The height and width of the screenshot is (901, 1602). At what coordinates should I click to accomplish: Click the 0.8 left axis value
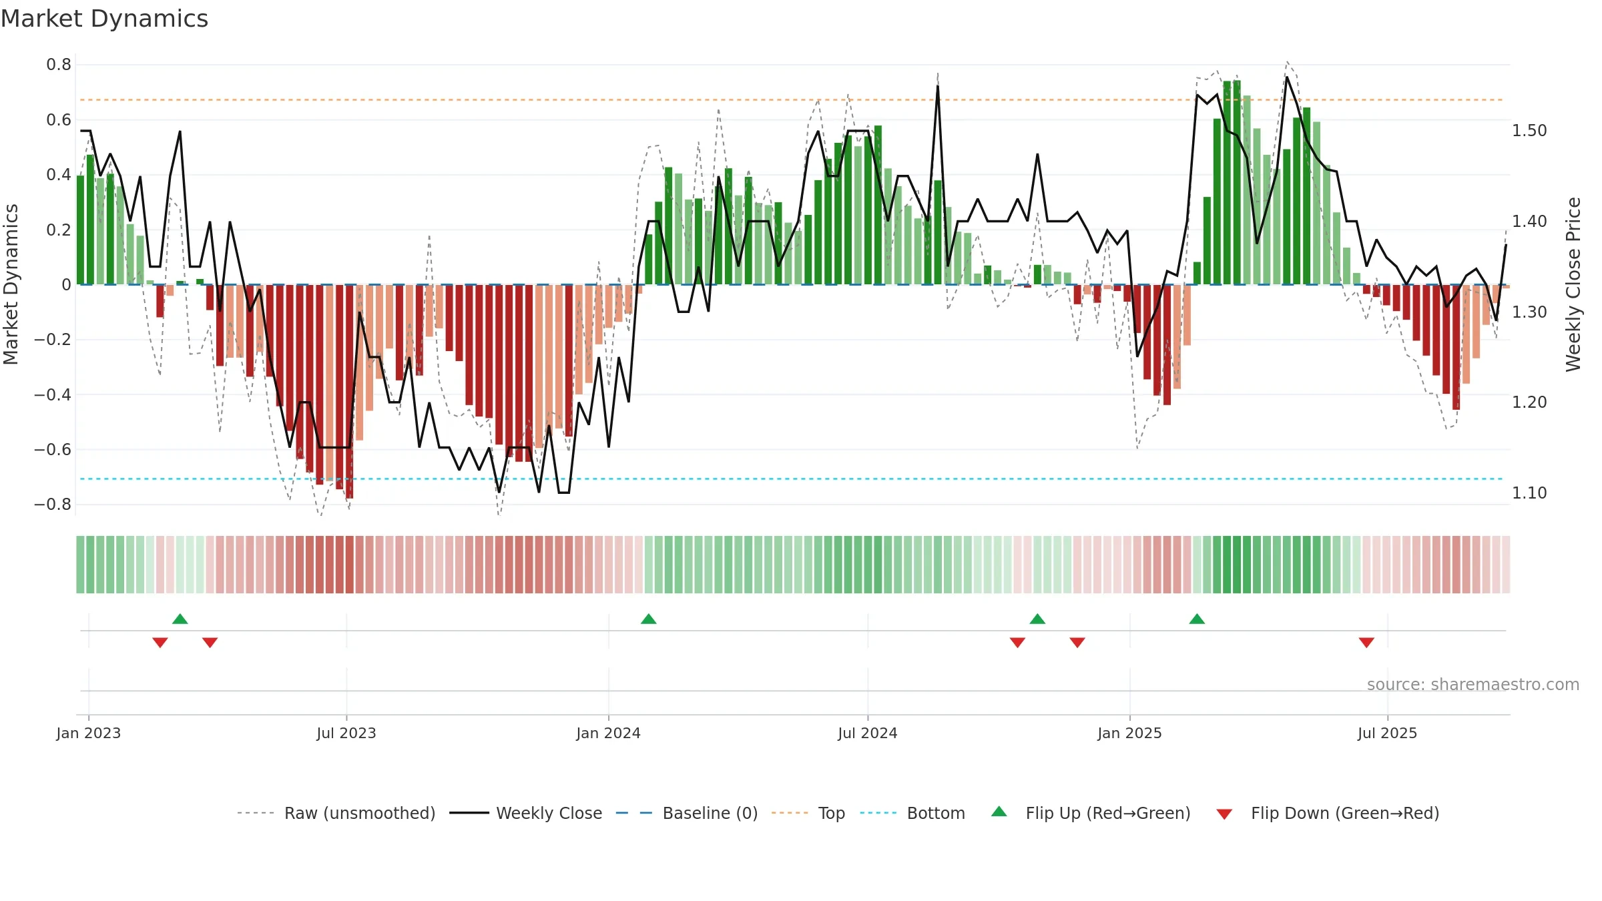(x=59, y=65)
